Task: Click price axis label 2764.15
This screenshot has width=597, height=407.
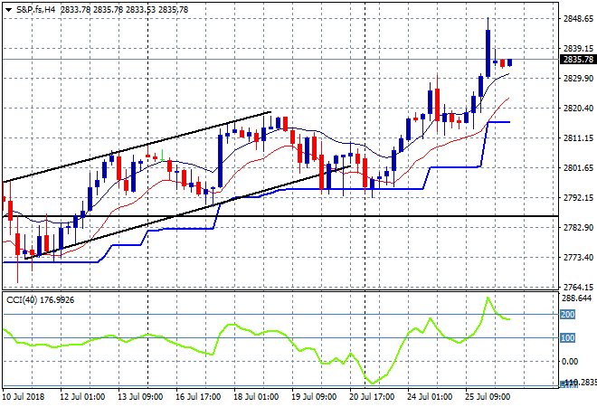Action: tap(578, 287)
